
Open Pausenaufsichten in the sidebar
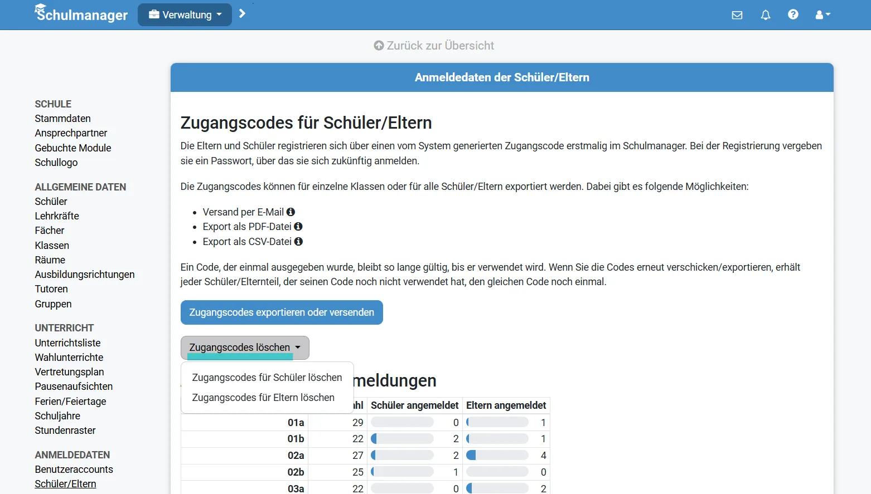[74, 387]
